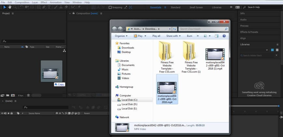
Task: Click the new folder icon in Project panel
Action: pyautogui.click(x=7, y=95)
